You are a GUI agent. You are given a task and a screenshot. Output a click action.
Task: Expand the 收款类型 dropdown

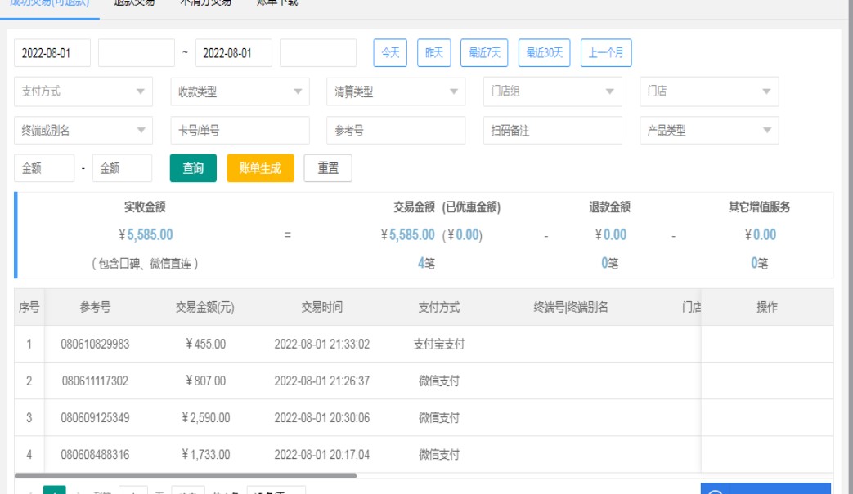pos(298,92)
